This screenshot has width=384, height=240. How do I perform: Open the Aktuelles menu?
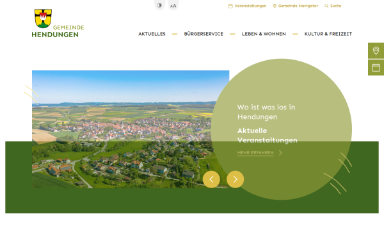[152, 34]
